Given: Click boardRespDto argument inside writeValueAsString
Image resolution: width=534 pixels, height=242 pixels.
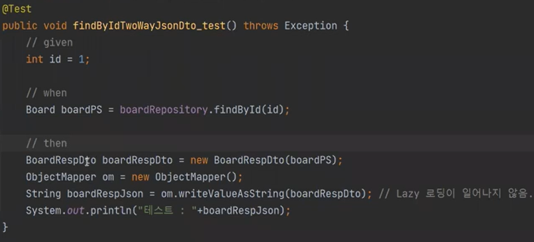Looking at the screenshot, I should pyautogui.click(x=325, y=194).
